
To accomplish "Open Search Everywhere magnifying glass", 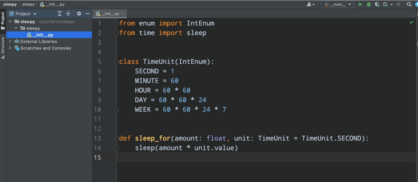I will pyautogui.click(x=409, y=4).
